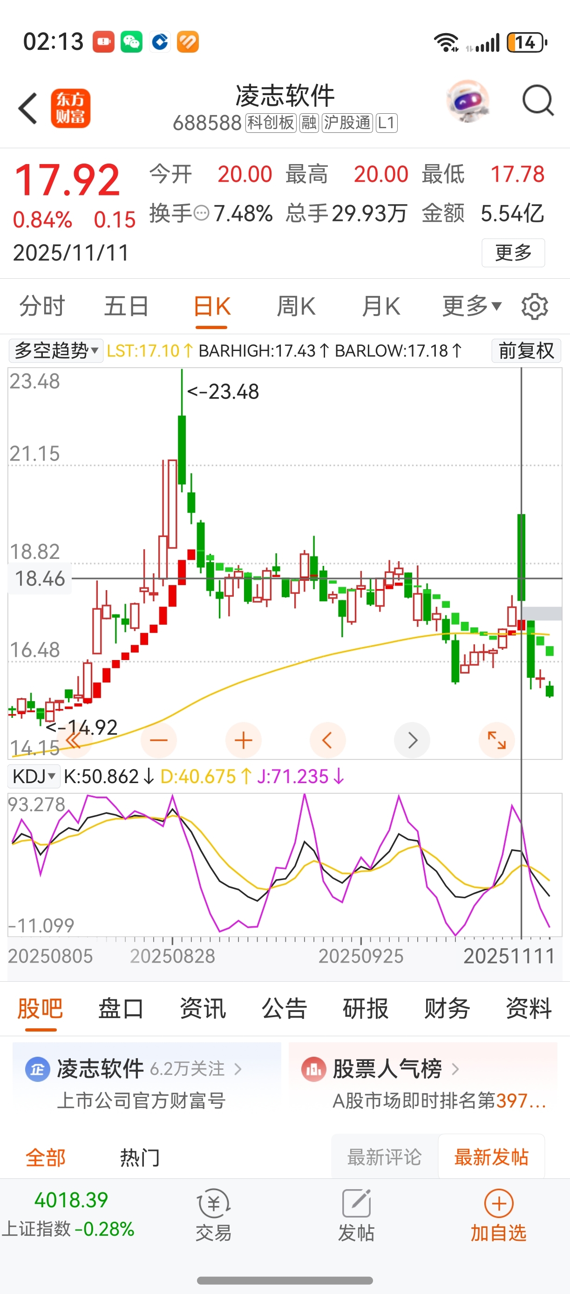This screenshot has width=570, height=1294.
Task: Tap the 上证指数 4018.39 index ticker
Action: click(69, 1214)
